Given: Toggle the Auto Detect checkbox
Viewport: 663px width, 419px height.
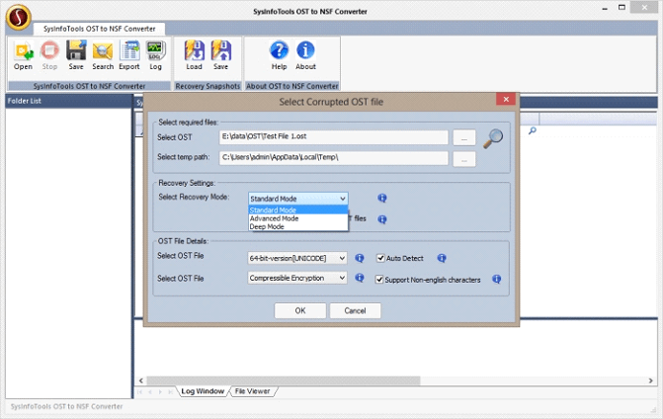Looking at the screenshot, I should pyautogui.click(x=380, y=258).
